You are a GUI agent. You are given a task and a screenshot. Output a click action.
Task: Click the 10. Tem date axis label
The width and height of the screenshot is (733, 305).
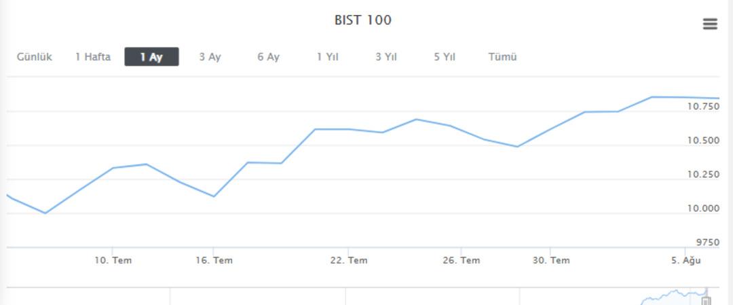[x=113, y=261]
